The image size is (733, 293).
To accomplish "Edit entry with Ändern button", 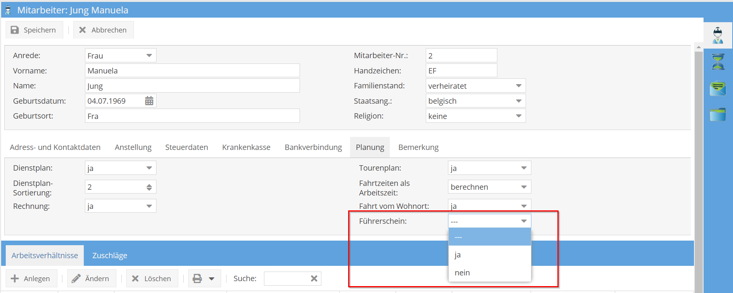I will (x=91, y=278).
